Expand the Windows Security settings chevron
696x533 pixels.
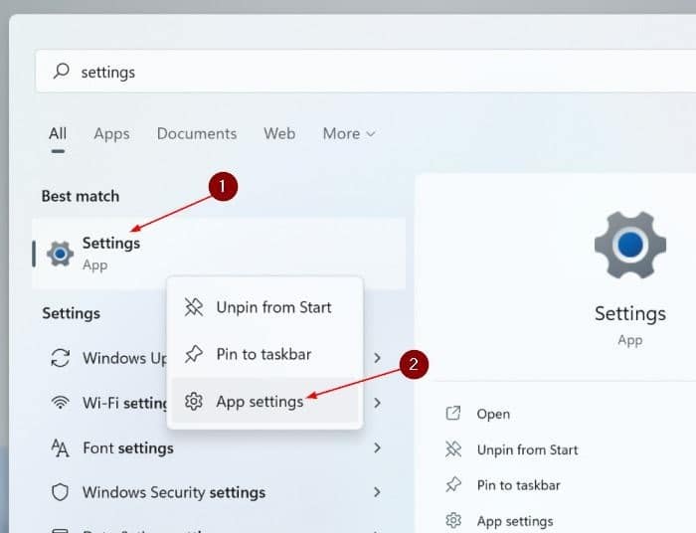(x=377, y=492)
